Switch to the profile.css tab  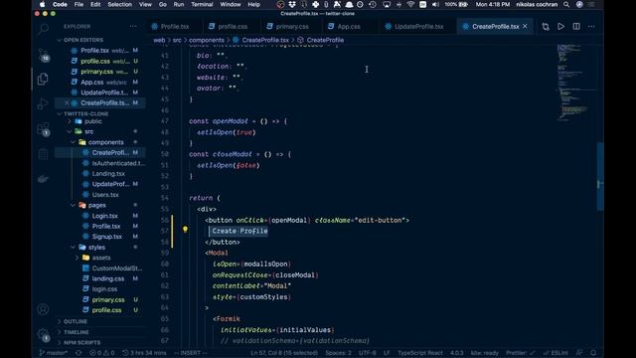click(233, 27)
